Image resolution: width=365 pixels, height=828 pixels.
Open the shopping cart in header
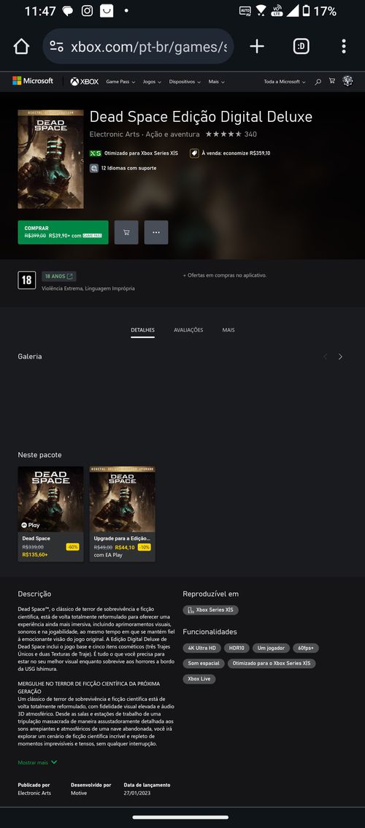[x=332, y=81]
